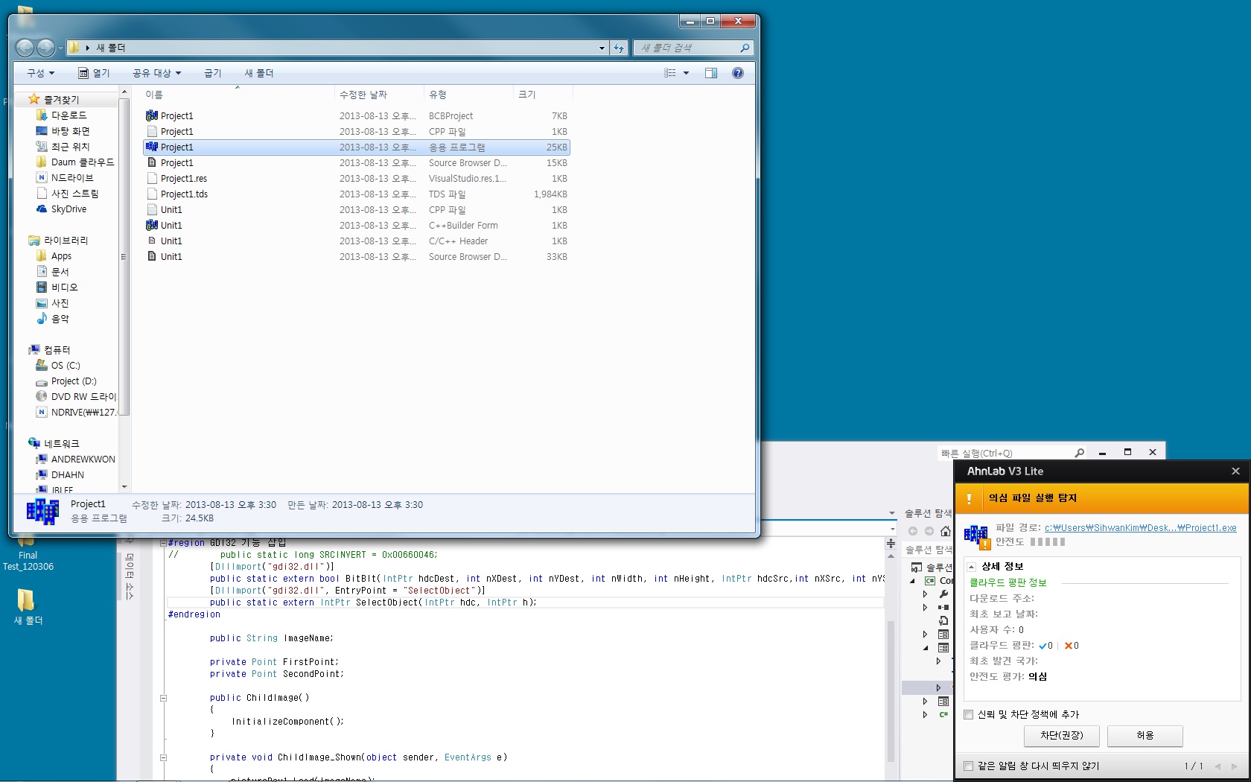
Task: Click the Allow (허용) button
Action: point(1145,736)
